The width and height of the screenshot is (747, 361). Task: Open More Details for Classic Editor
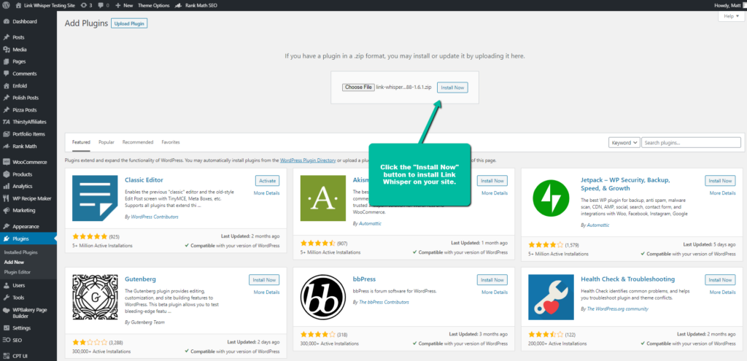pyautogui.click(x=266, y=193)
